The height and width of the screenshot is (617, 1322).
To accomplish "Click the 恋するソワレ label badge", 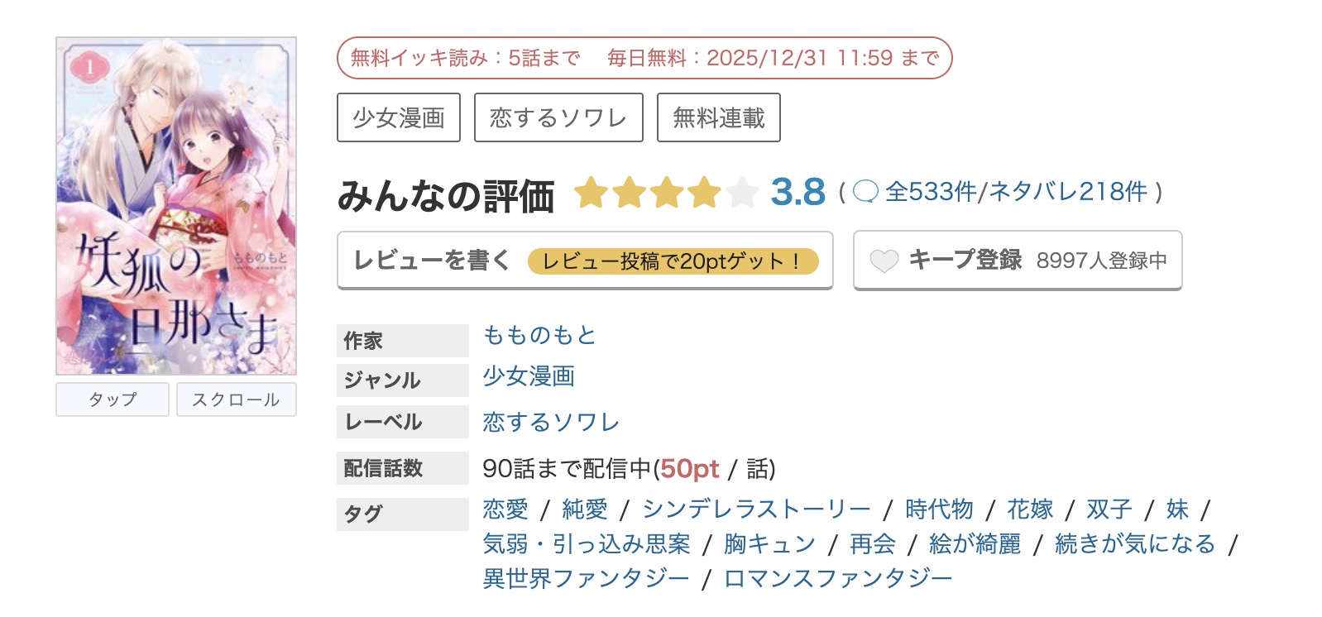I will (x=558, y=117).
